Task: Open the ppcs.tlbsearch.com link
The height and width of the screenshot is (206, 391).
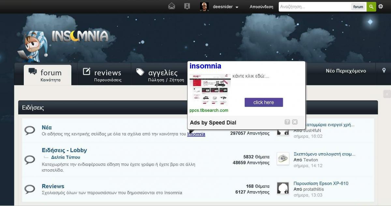Action: (x=209, y=110)
